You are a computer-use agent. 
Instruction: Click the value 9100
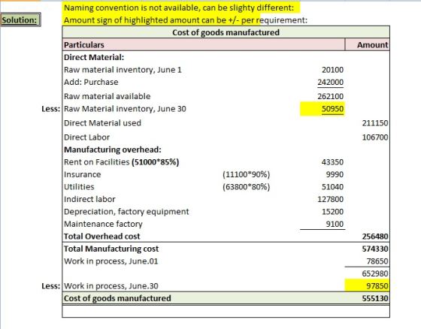click(x=335, y=224)
